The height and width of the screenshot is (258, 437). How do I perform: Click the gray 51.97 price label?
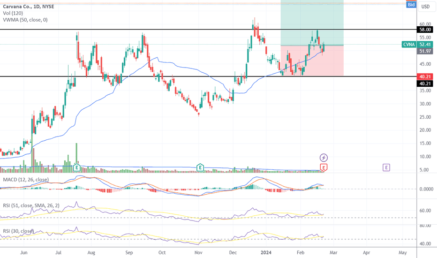pos(425,51)
